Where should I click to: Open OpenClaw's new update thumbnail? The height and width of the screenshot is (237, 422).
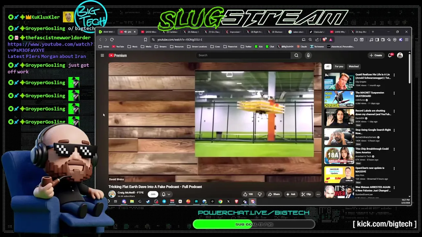click(339, 175)
